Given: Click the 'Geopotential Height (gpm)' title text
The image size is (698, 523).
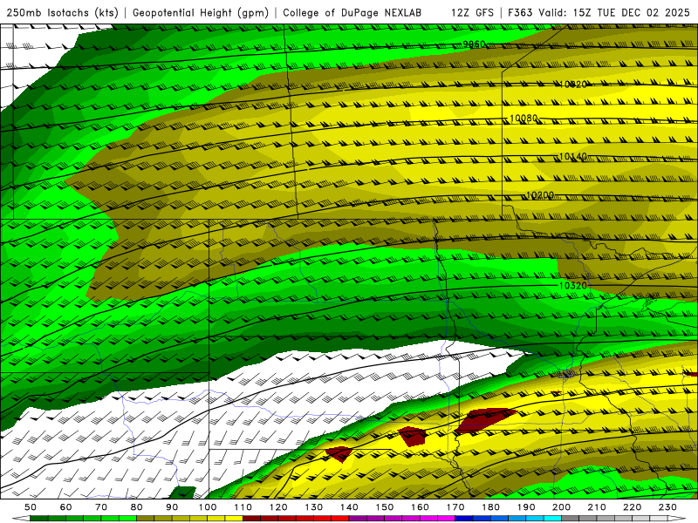Looking at the screenshot, I should (x=201, y=12).
